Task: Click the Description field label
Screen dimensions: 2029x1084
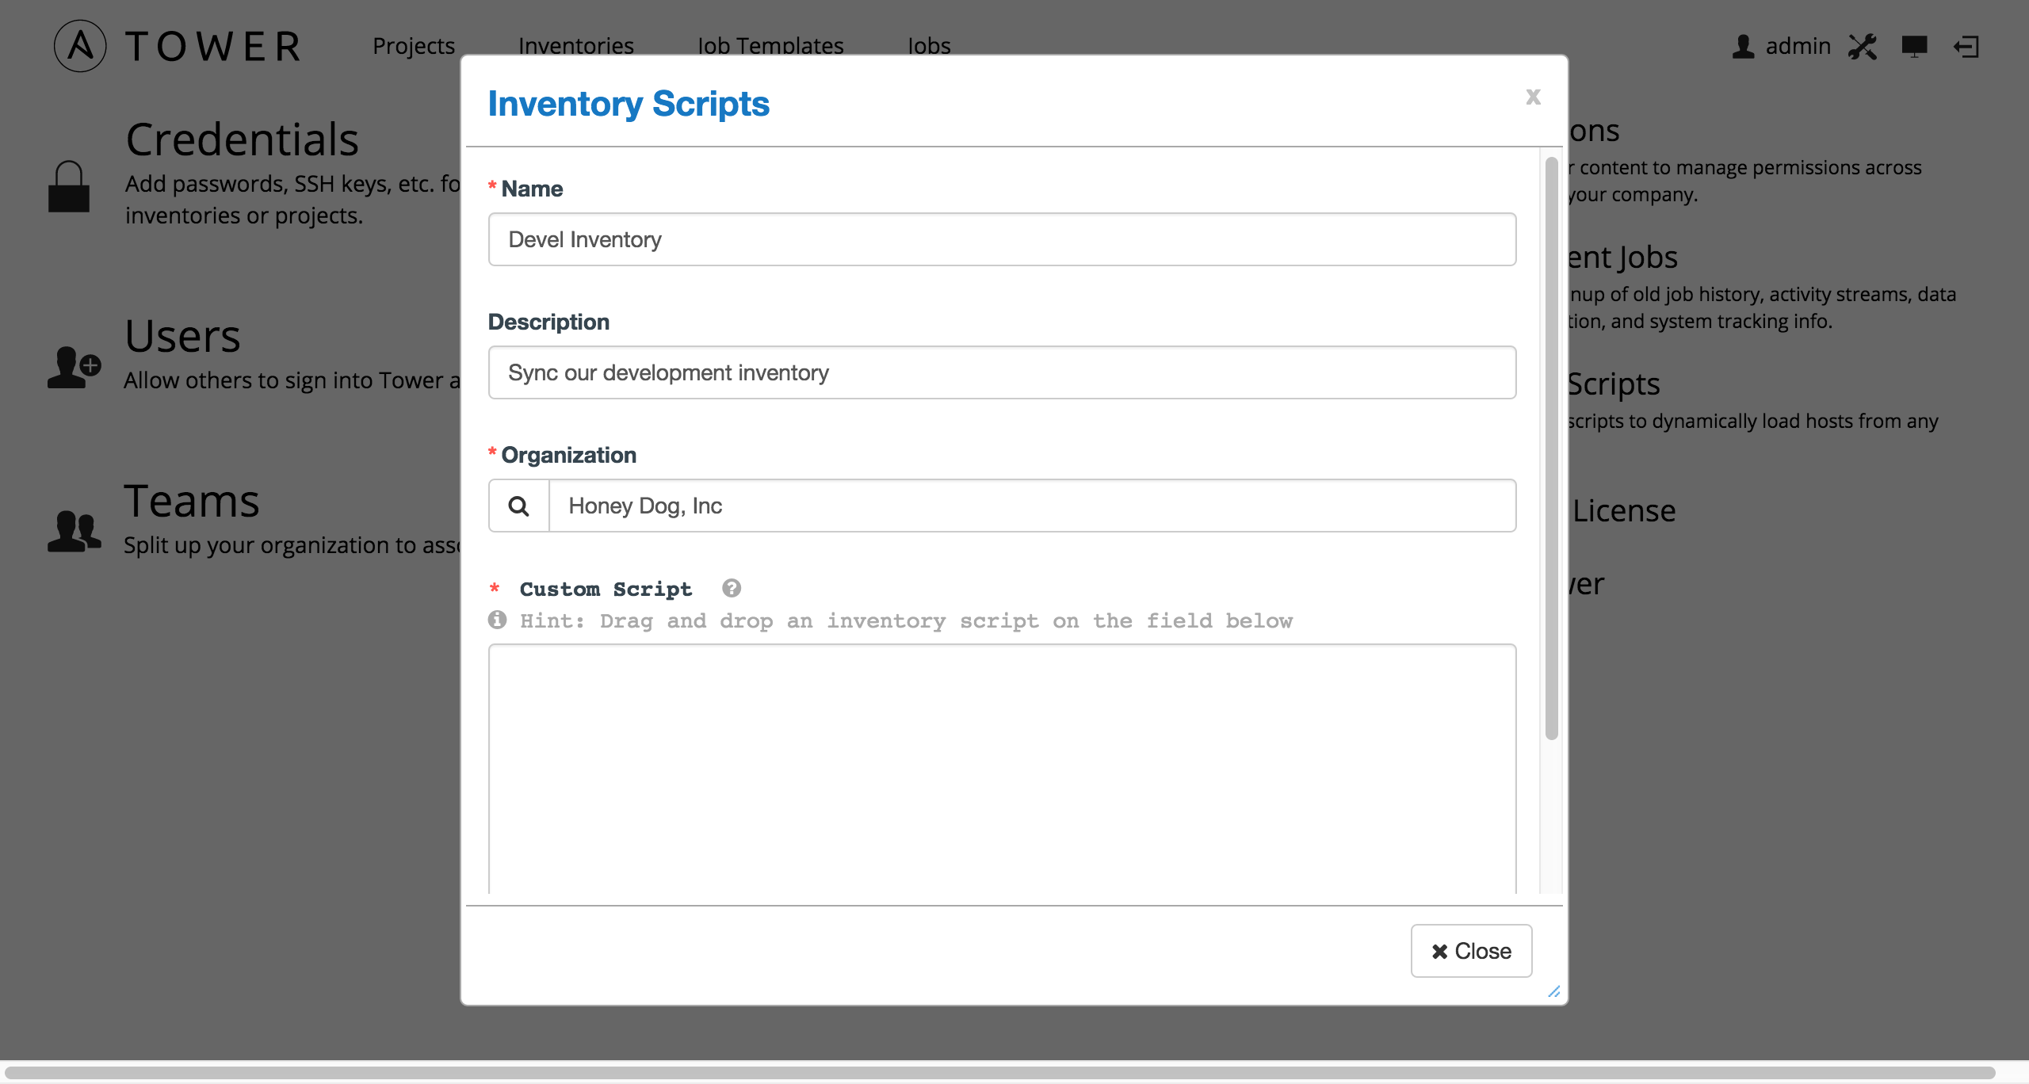Action: tap(548, 322)
